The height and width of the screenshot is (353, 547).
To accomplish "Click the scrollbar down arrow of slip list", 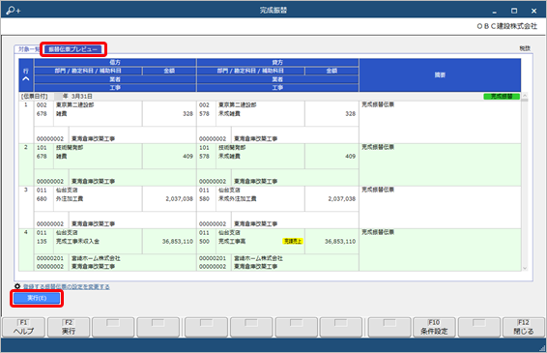I will tap(525, 268).
